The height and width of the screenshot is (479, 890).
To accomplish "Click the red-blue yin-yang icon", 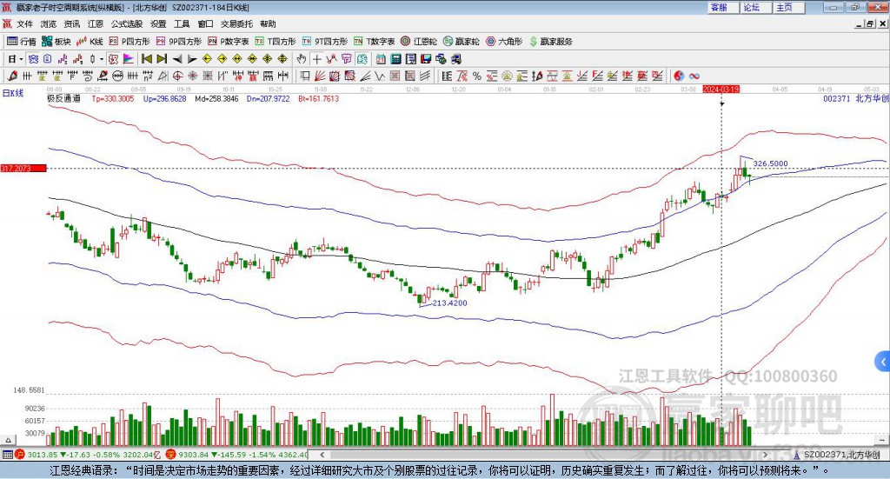I will (679, 76).
